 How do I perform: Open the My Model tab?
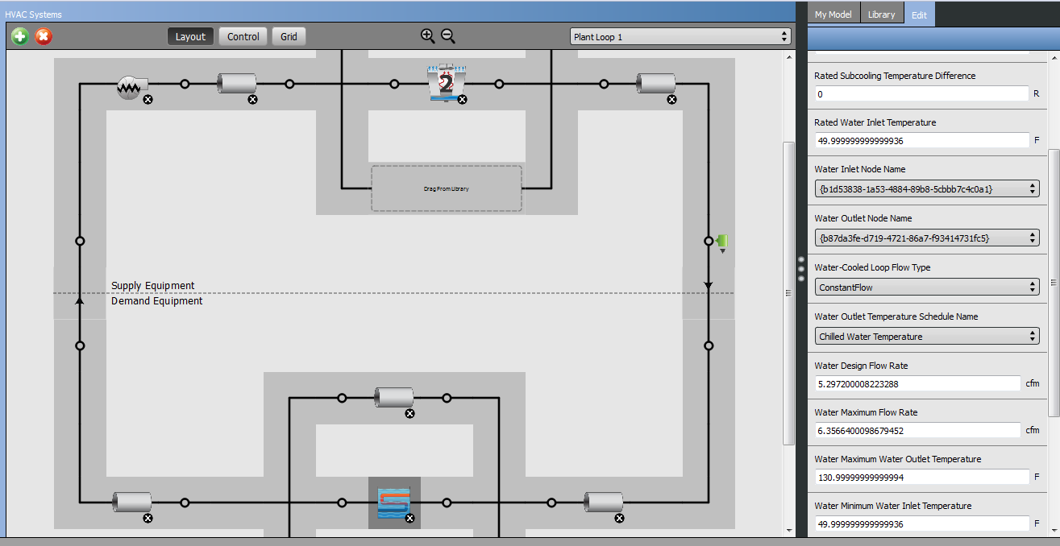pos(833,14)
